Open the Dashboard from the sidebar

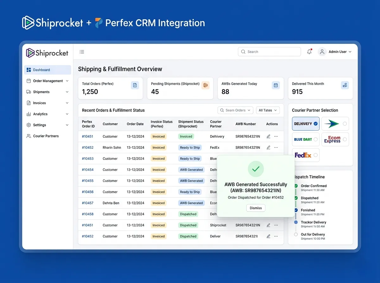(41, 70)
